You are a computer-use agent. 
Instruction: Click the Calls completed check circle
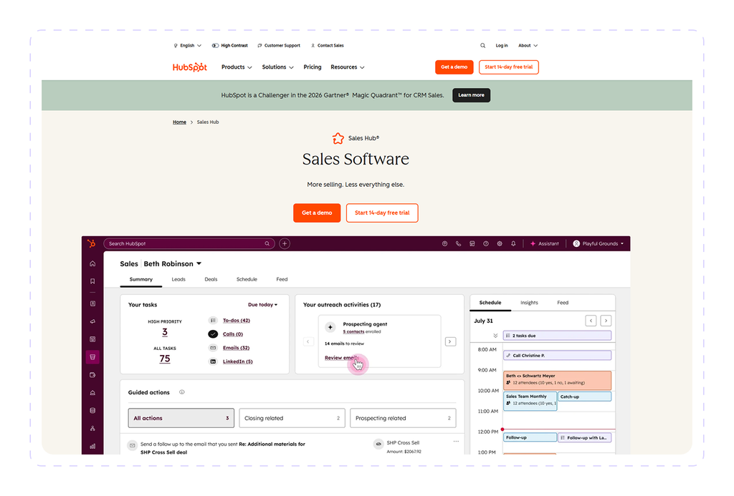coord(213,334)
